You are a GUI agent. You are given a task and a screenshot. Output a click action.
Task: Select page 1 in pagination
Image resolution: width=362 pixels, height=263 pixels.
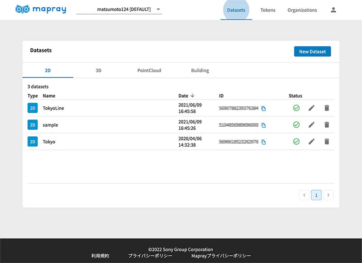pos(317,195)
